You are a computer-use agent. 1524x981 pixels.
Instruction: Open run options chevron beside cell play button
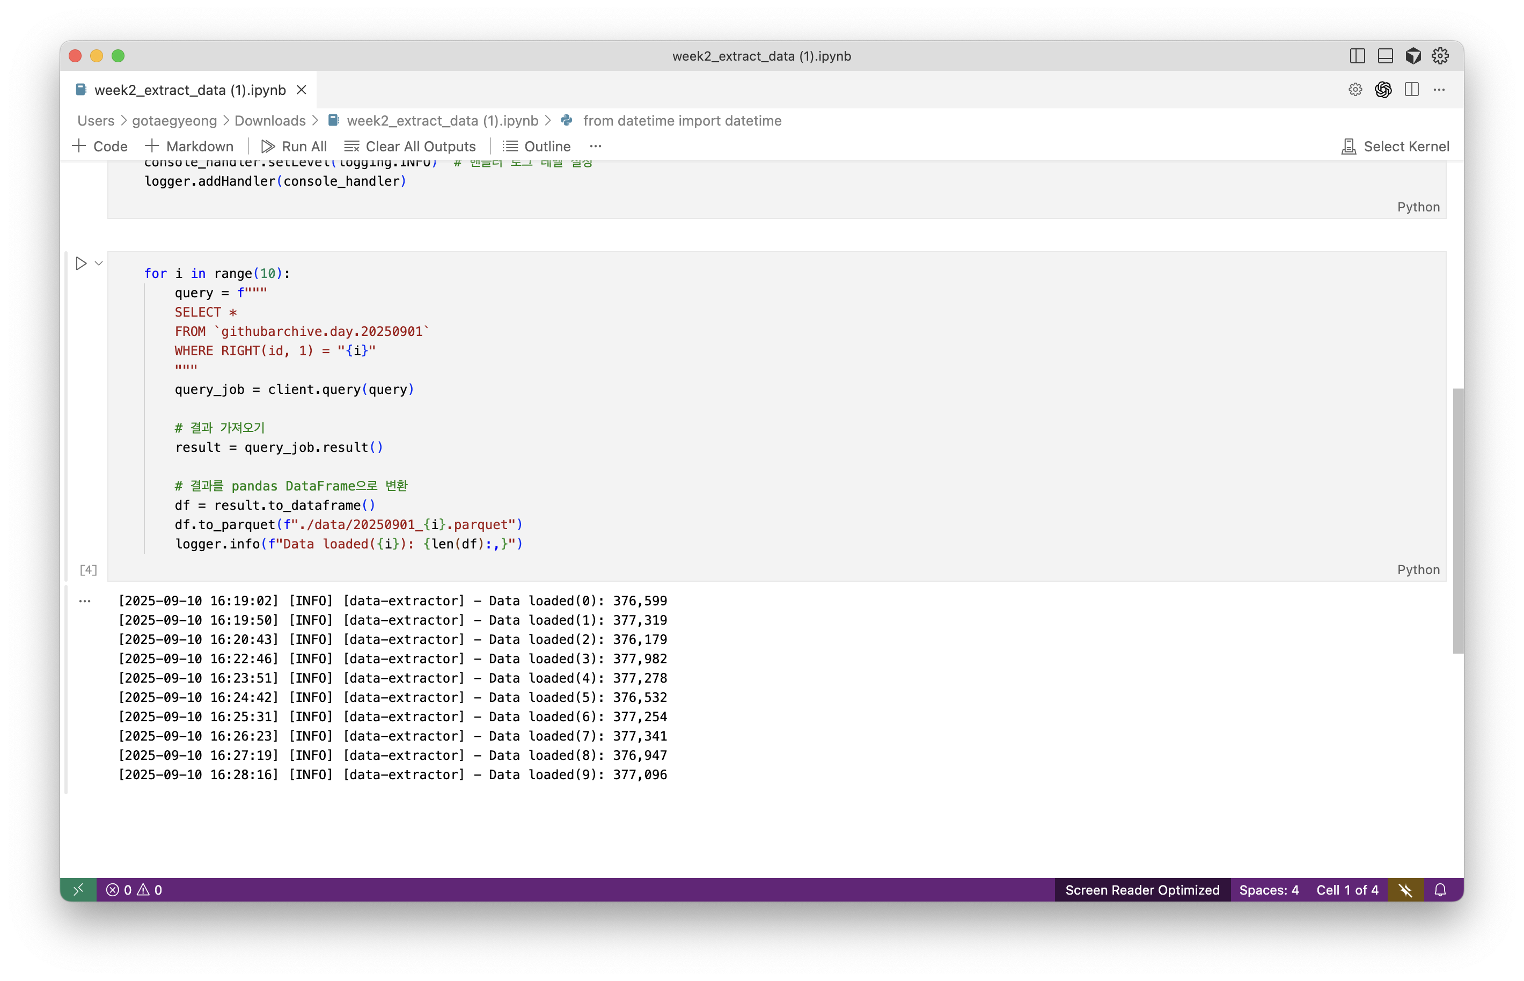(99, 263)
